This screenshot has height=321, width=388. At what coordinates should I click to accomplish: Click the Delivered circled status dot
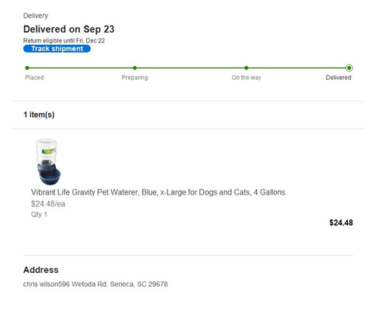(349, 68)
